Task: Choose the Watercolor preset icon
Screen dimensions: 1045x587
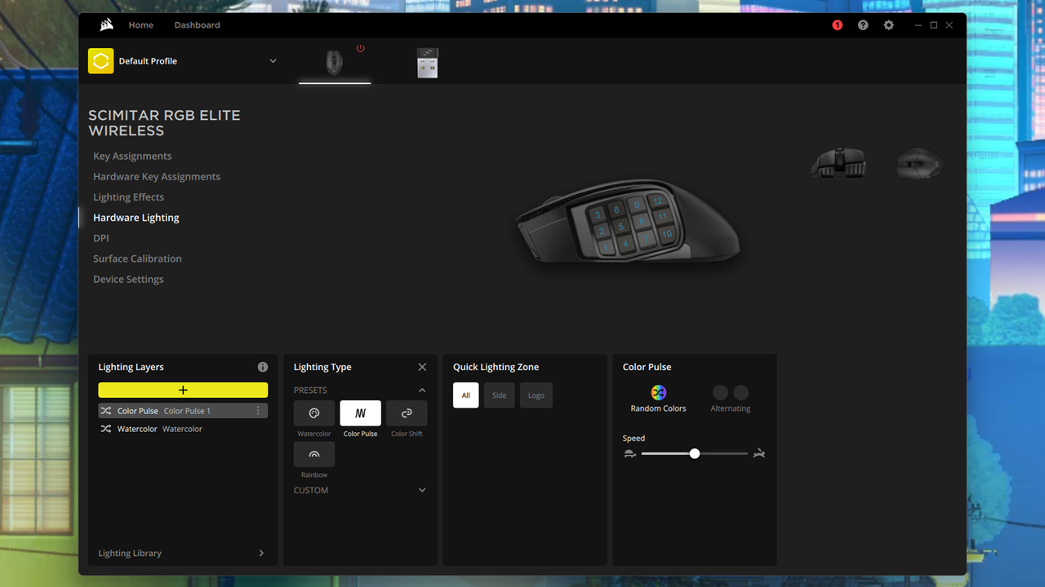Action: 314,413
